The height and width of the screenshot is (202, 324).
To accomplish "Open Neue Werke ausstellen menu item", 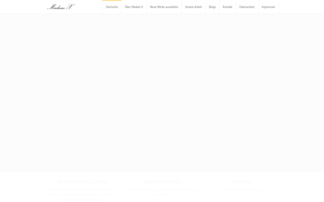I will [x=164, y=7].
